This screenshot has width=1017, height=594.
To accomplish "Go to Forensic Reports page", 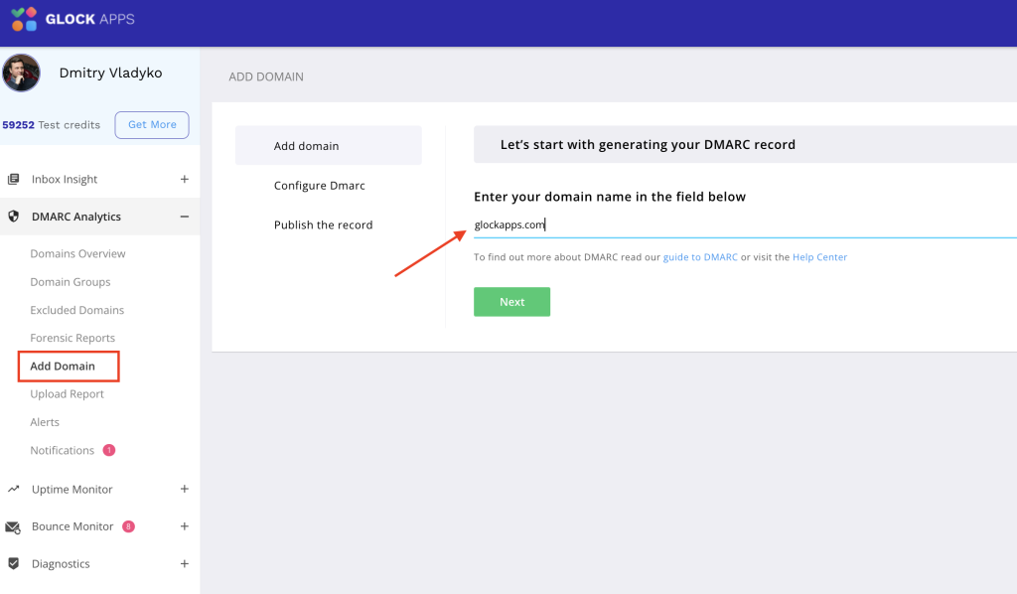I will click(73, 339).
